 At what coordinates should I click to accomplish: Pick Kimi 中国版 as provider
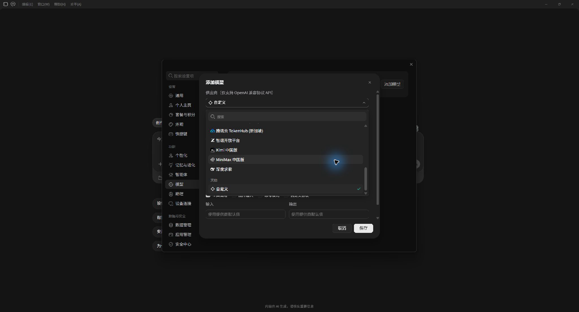tap(286, 150)
